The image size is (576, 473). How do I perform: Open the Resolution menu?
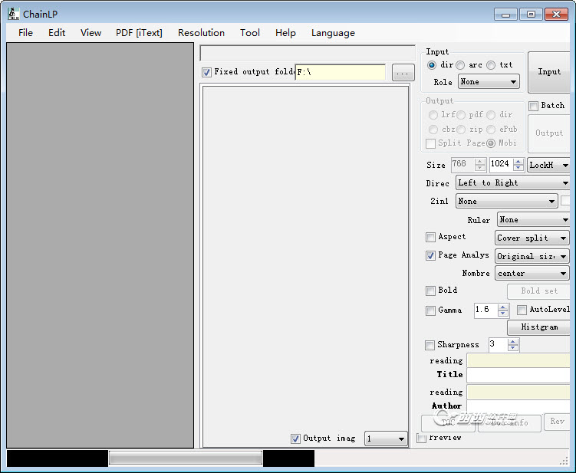(201, 33)
